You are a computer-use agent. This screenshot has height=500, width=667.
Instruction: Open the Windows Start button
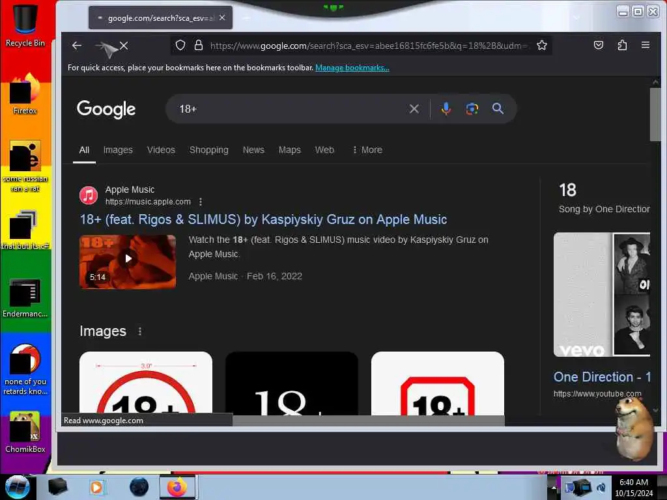17,487
